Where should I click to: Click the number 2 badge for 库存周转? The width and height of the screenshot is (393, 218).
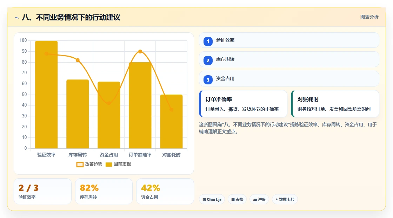[x=208, y=60]
